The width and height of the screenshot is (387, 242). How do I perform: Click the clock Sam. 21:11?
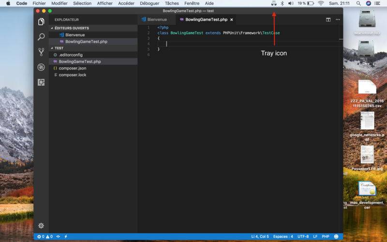coord(339,3)
